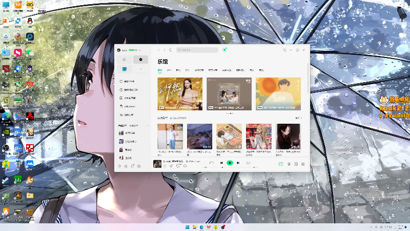Click the second icon in sidebar bottom row
Screen dimensions: 410x231
pos(126,166)
